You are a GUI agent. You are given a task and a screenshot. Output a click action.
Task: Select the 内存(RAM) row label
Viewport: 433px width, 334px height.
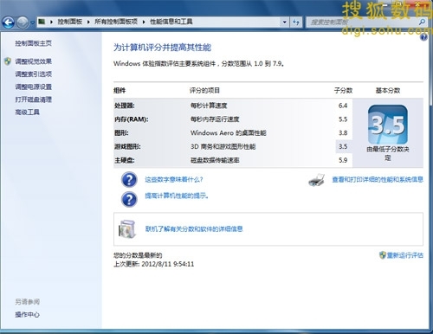132,119
